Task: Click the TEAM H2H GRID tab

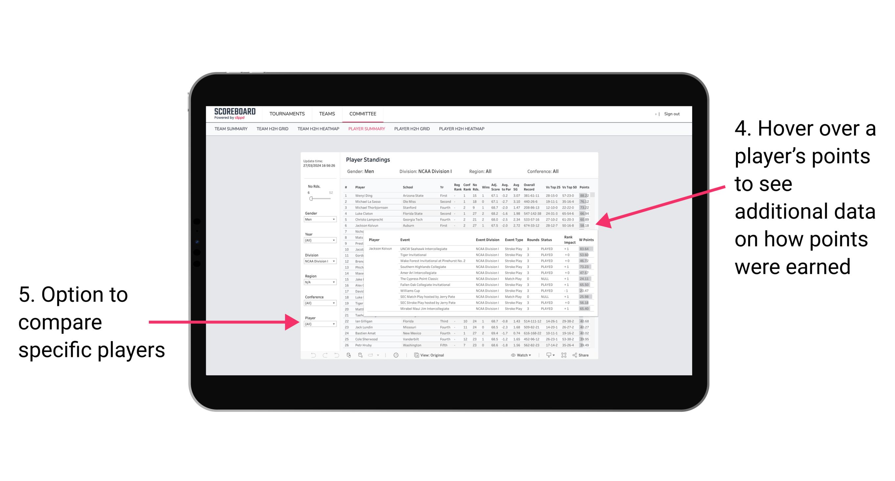Action: coord(272,131)
